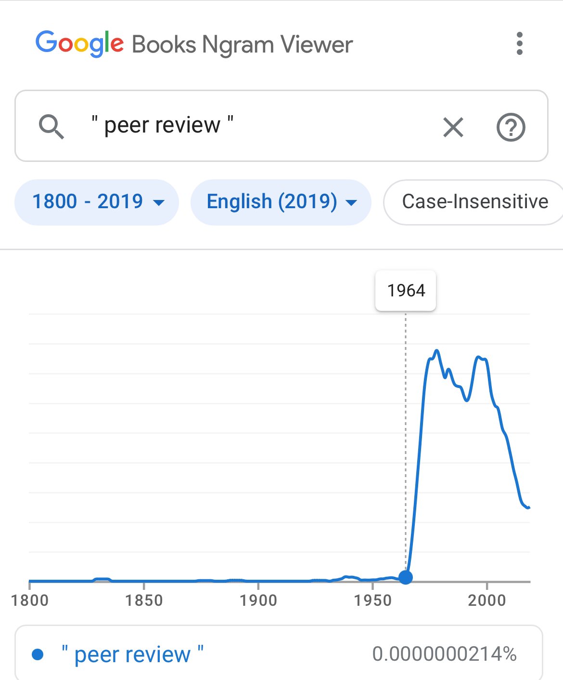Click the 2000 label on the x-axis

pos(487,600)
